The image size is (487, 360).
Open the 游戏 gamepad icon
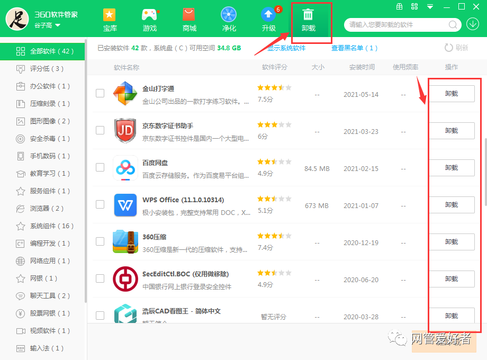point(149,15)
